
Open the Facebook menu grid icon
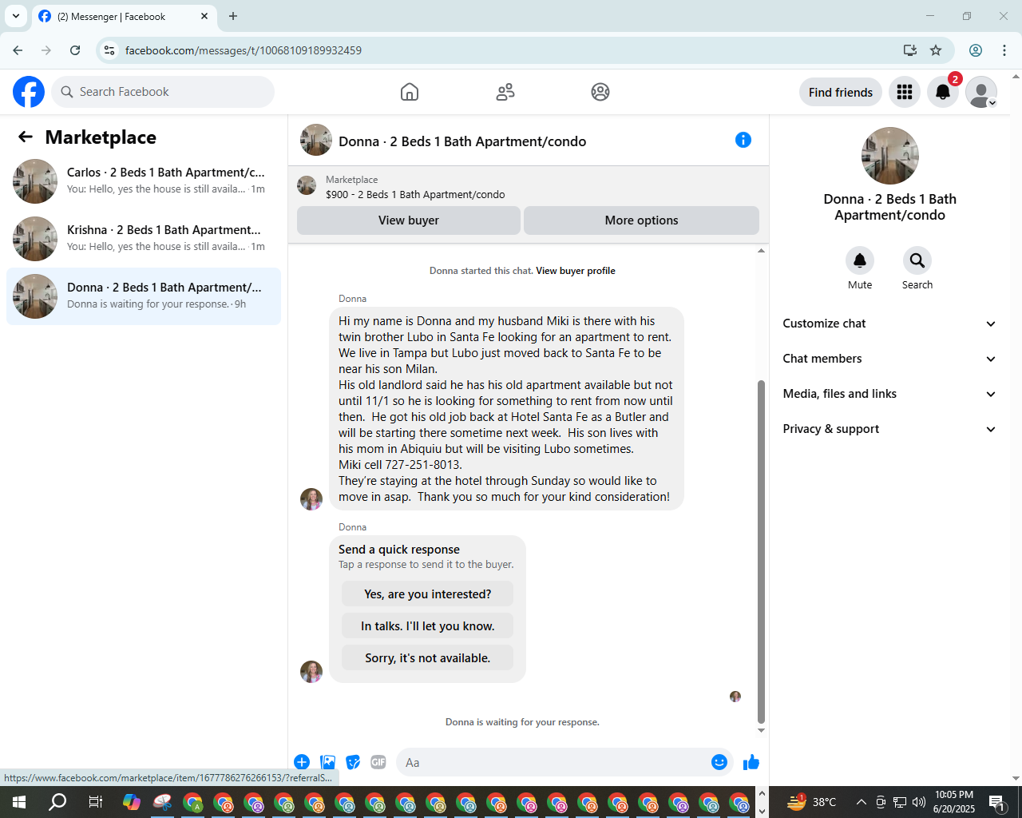905,92
